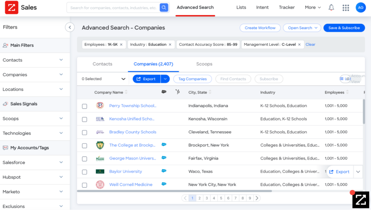This screenshot has width=371, height=210.
Task: Open the apps grid launcher
Action: [346, 8]
